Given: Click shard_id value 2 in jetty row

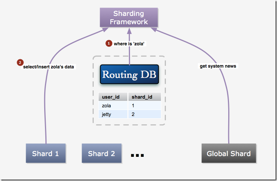Looking at the screenshot, I should 145,114.
